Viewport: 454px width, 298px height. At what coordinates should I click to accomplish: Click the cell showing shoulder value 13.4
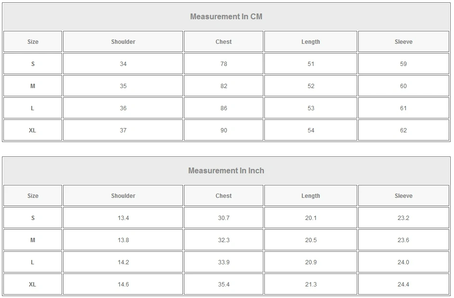(123, 218)
